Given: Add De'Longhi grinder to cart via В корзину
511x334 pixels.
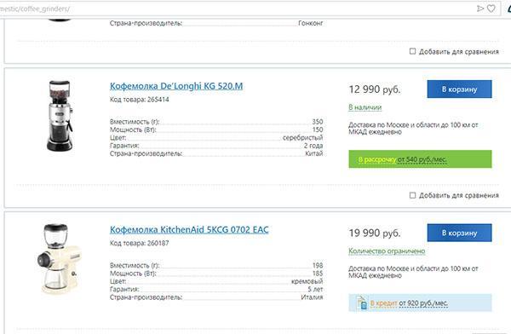Looking at the screenshot, I should point(460,89).
